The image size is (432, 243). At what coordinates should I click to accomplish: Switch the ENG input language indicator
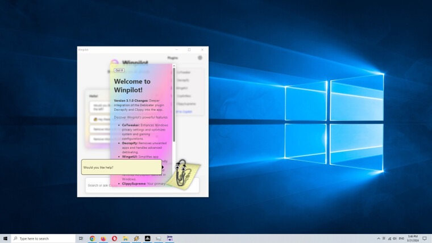pos(402,238)
